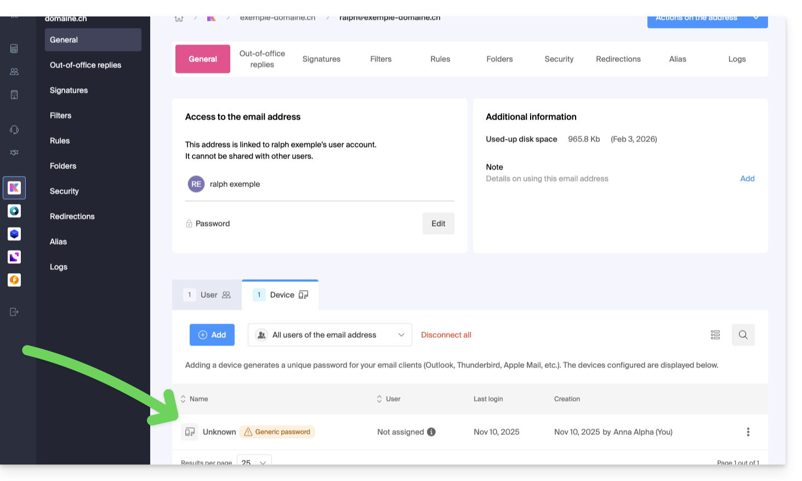
Task: Click the search magnifier icon
Action: 743,335
